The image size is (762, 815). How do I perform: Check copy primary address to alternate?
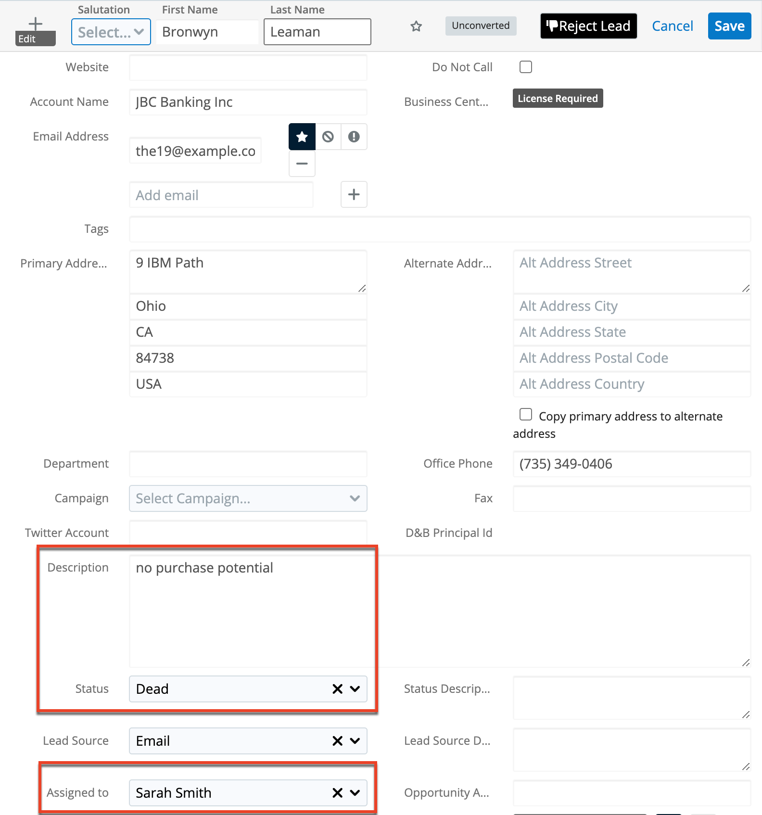(526, 415)
